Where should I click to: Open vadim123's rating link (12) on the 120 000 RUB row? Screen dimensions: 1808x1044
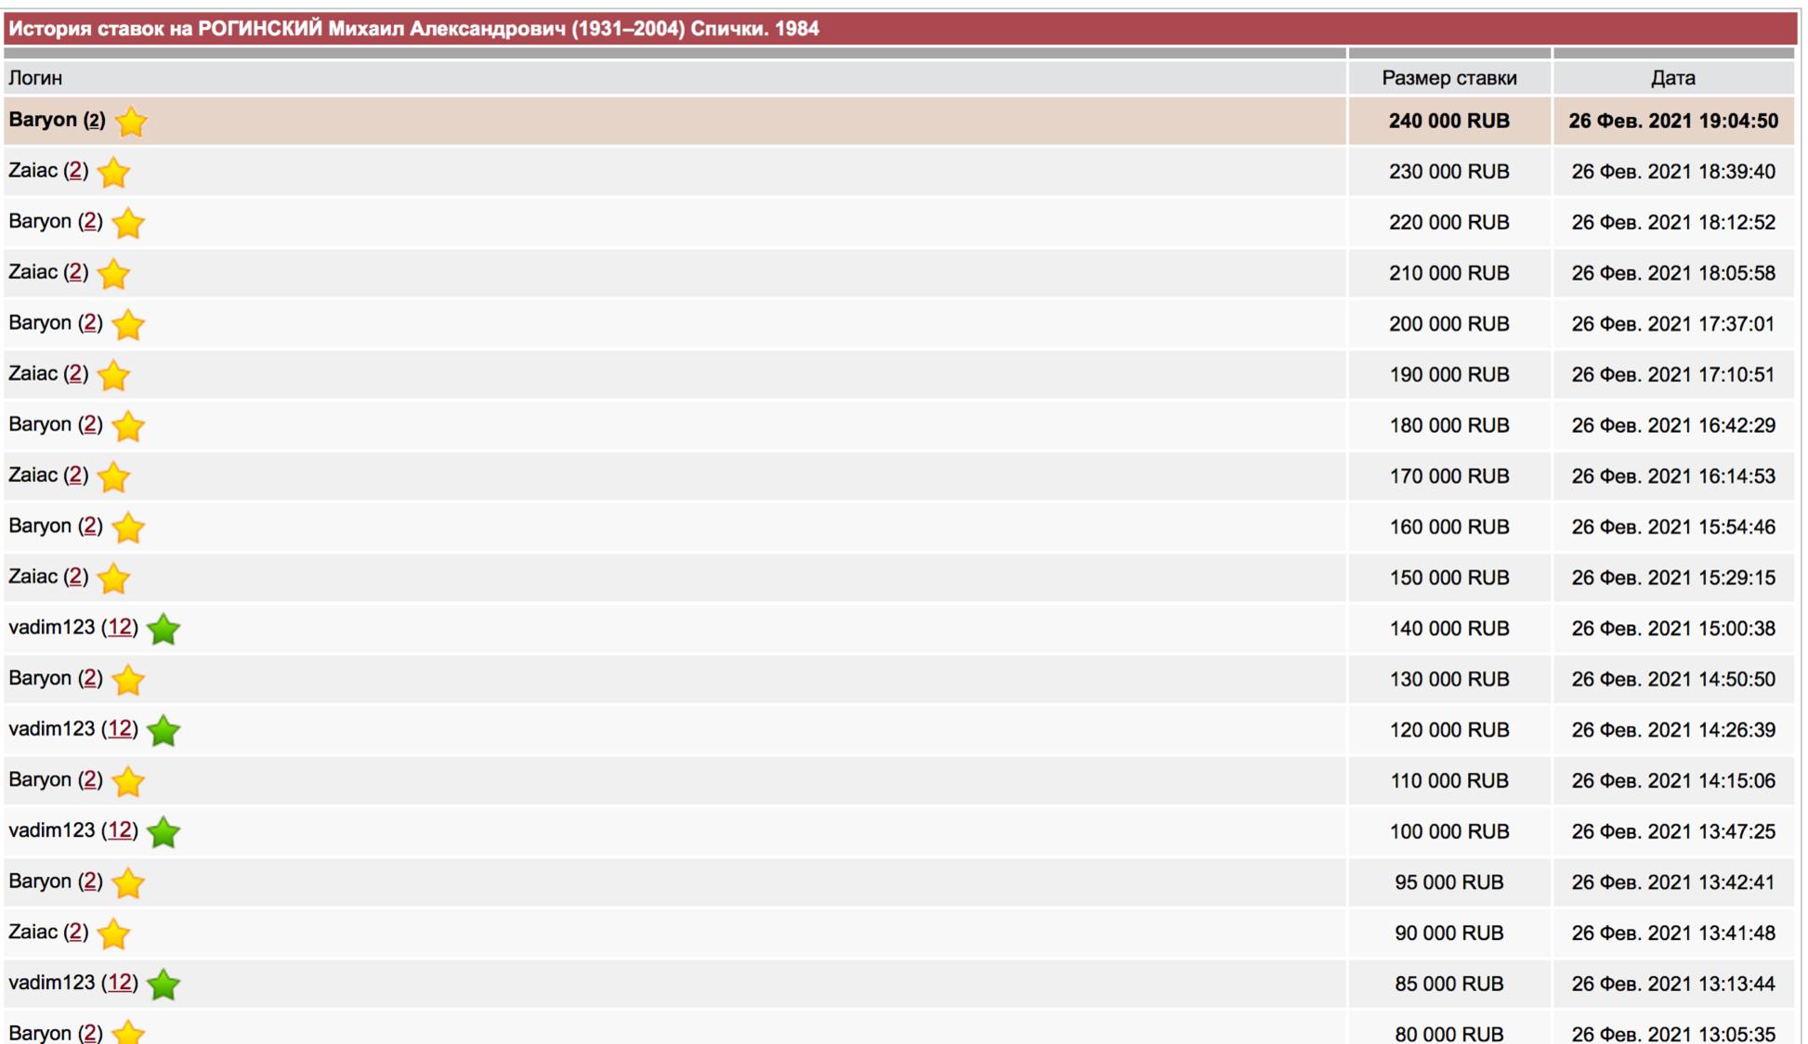point(119,729)
